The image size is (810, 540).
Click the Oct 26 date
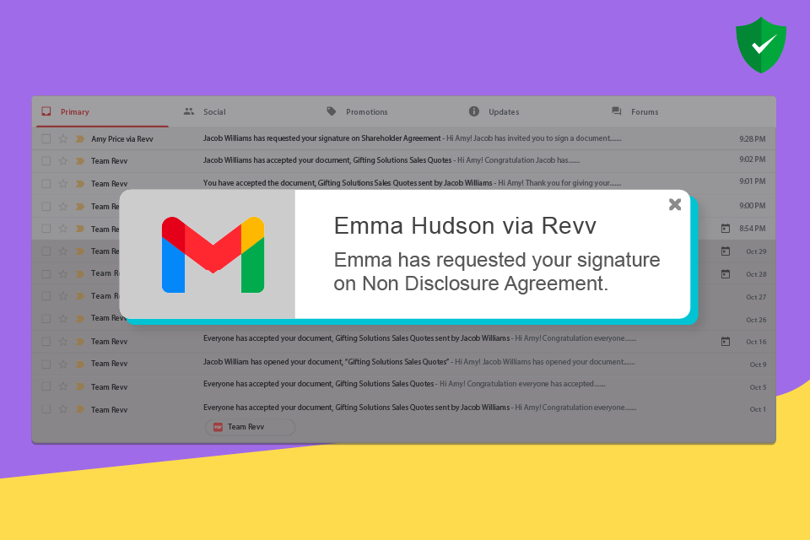pyautogui.click(x=756, y=320)
